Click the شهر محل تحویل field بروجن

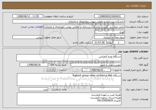28,37
